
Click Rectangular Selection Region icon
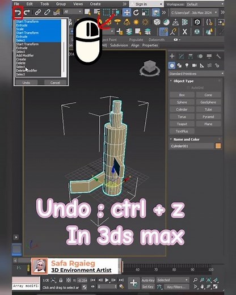coord(106,12)
